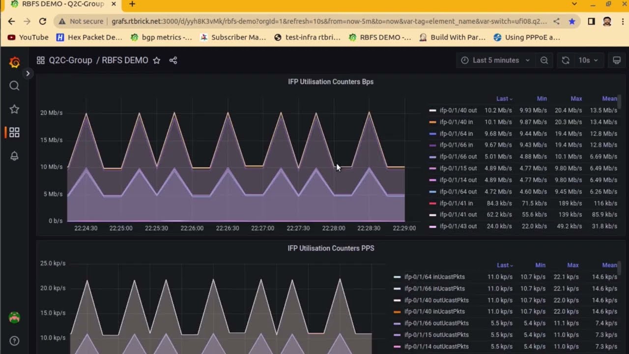Sort Bps legend by Min column
The width and height of the screenshot is (629, 354).
pyautogui.click(x=542, y=99)
